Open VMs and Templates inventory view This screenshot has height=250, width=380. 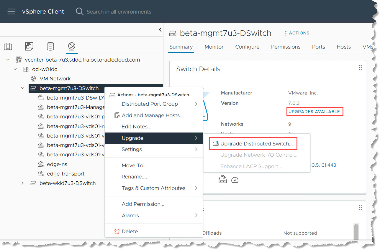[29, 46]
